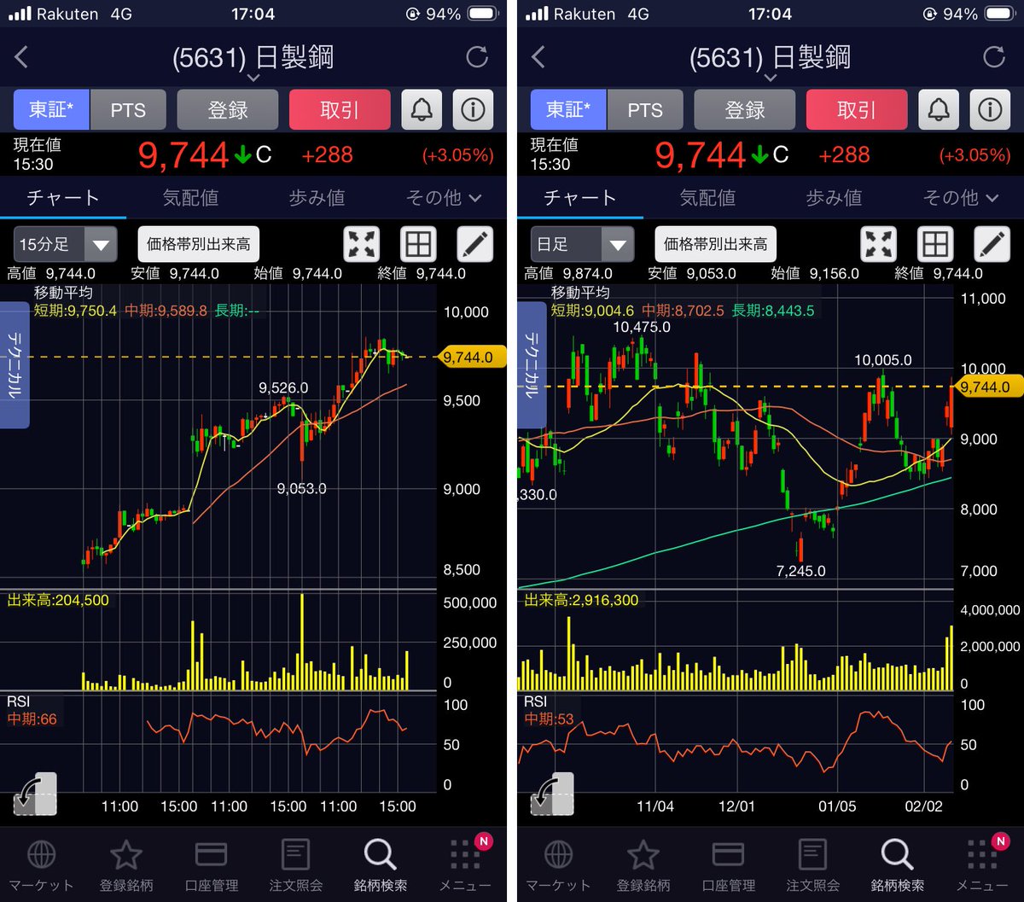1024x902 pixels.
Task: Tap 取引 button on left screen
Action: (x=340, y=109)
